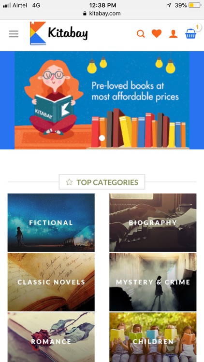The image size is (204, 362).
Task: Tap the orange search magnifier icon
Action: coord(141,34)
